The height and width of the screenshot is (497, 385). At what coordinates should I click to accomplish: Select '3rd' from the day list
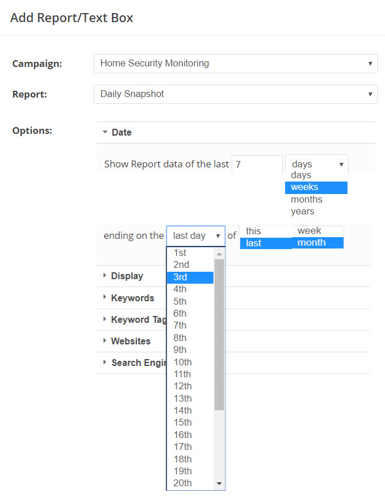click(x=190, y=277)
